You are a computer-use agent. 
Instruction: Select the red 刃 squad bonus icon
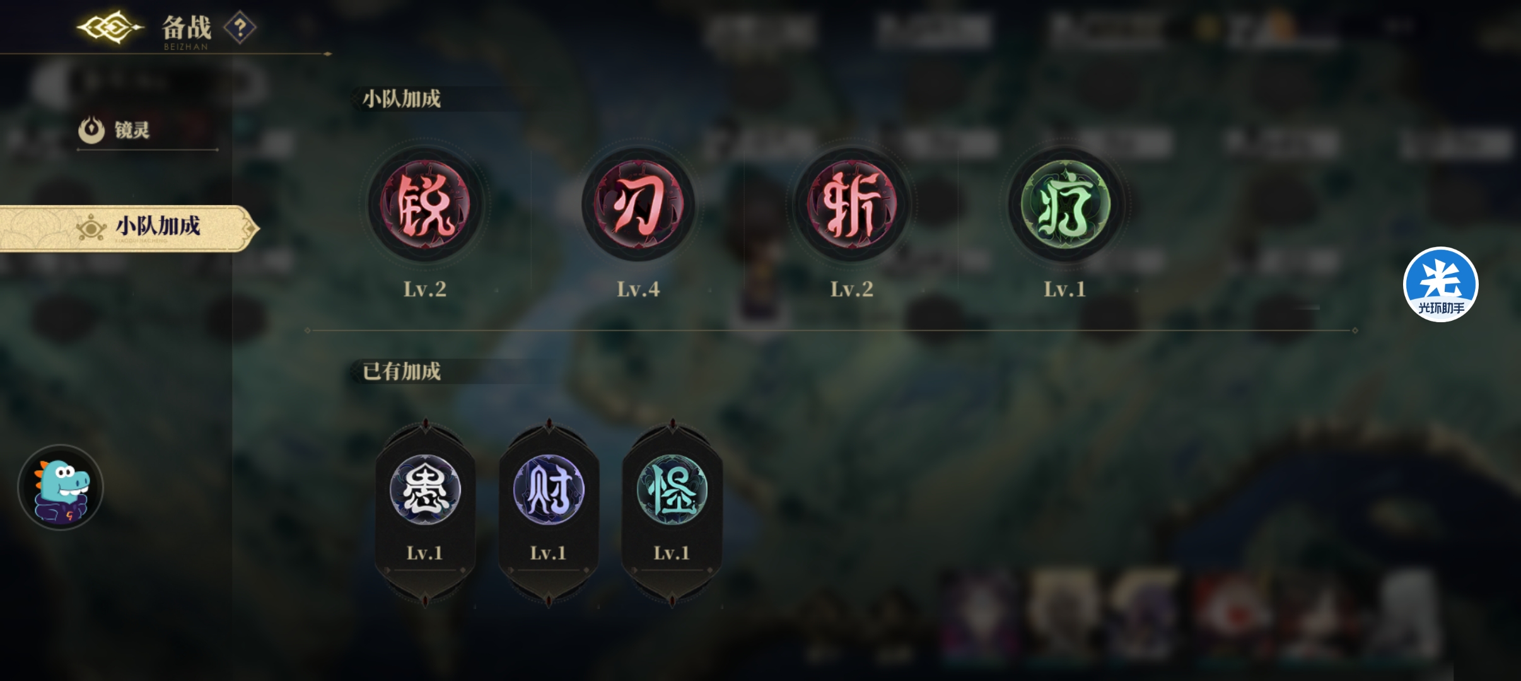pos(638,205)
